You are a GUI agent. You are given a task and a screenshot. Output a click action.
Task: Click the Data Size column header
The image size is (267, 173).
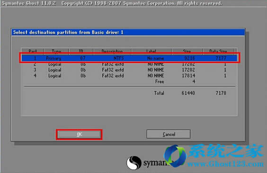[x=218, y=51]
